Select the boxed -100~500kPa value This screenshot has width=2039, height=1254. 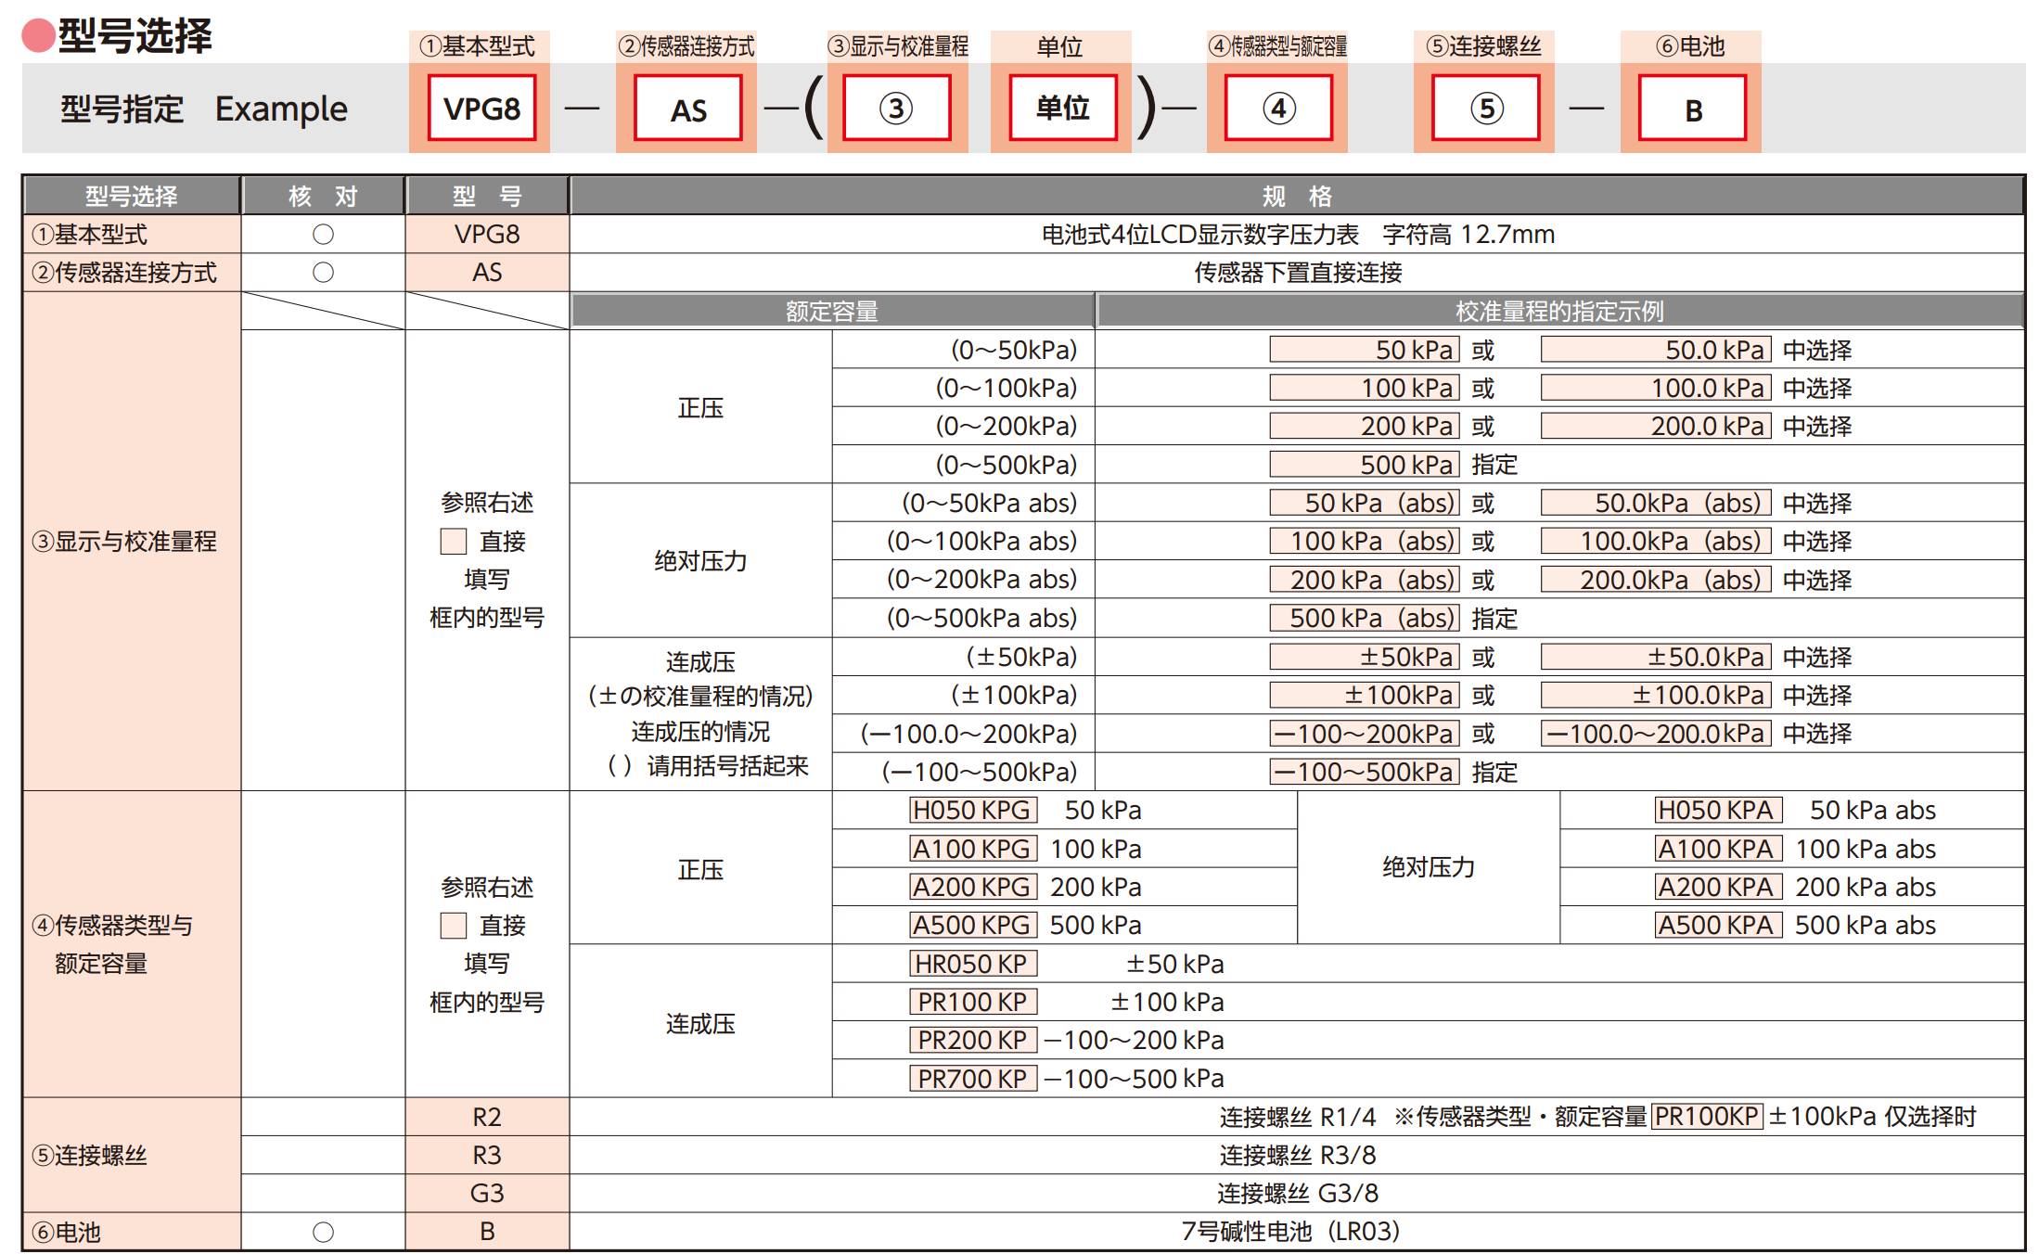(x=1365, y=772)
